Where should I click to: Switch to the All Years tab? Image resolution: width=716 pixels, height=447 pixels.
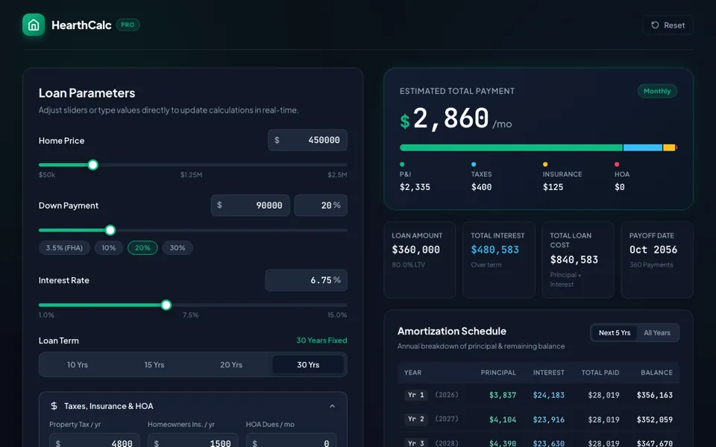[x=657, y=332]
